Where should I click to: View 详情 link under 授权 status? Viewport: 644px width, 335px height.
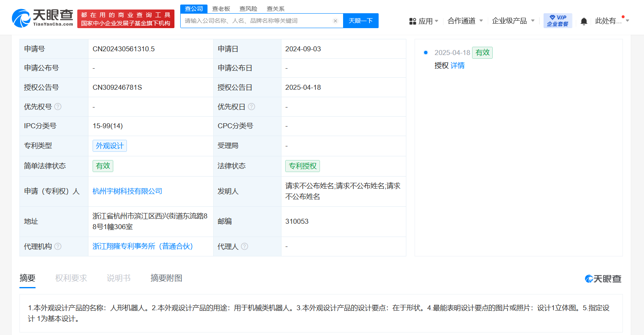tap(458, 65)
